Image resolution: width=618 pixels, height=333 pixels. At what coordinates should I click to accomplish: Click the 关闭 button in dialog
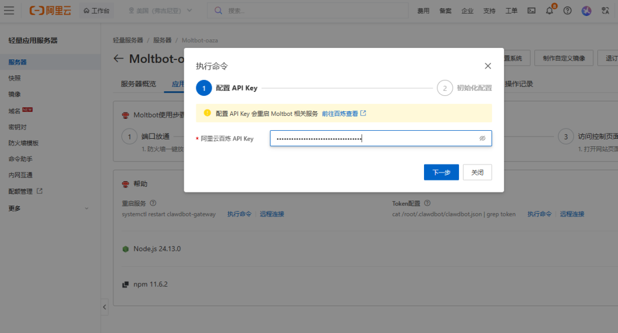click(477, 172)
